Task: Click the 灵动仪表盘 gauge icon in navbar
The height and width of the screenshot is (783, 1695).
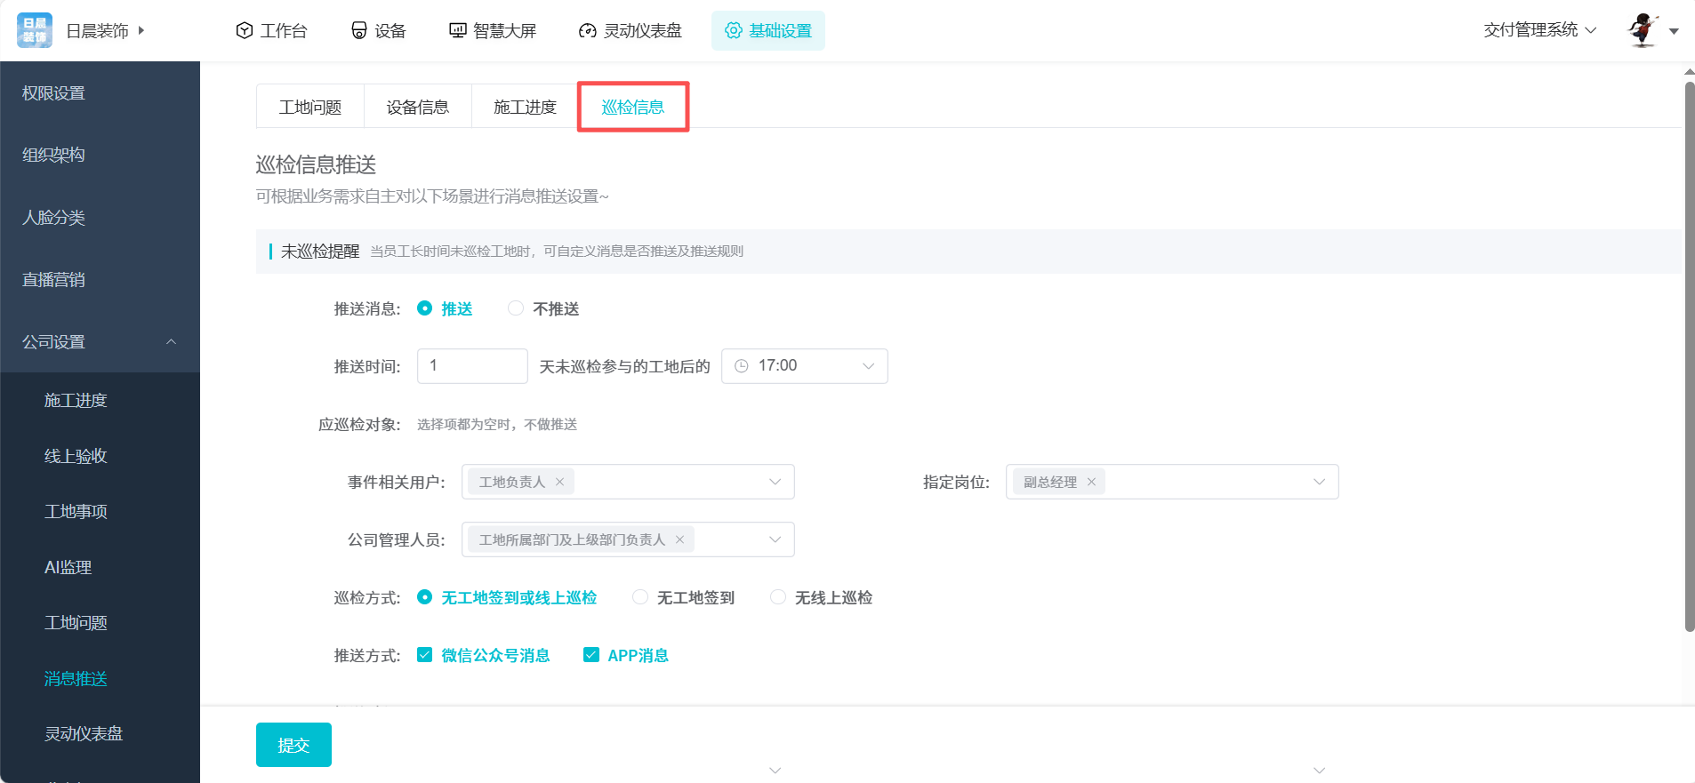Action: tap(587, 31)
